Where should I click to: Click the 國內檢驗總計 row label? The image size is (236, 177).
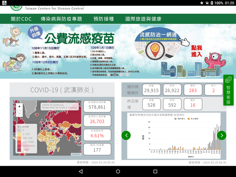pyautogui.click(x=133, y=90)
